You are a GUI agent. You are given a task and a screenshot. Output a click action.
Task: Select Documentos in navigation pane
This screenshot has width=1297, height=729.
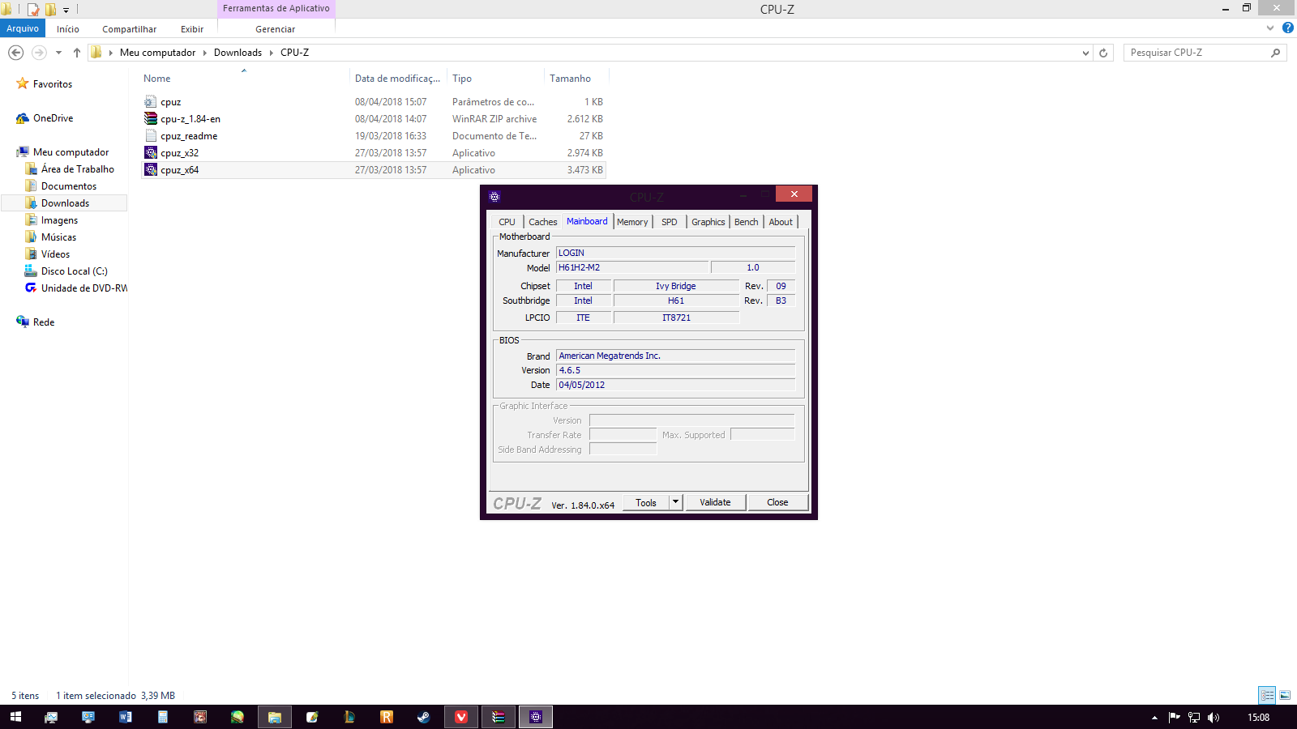pyautogui.click(x=69, y=186)
